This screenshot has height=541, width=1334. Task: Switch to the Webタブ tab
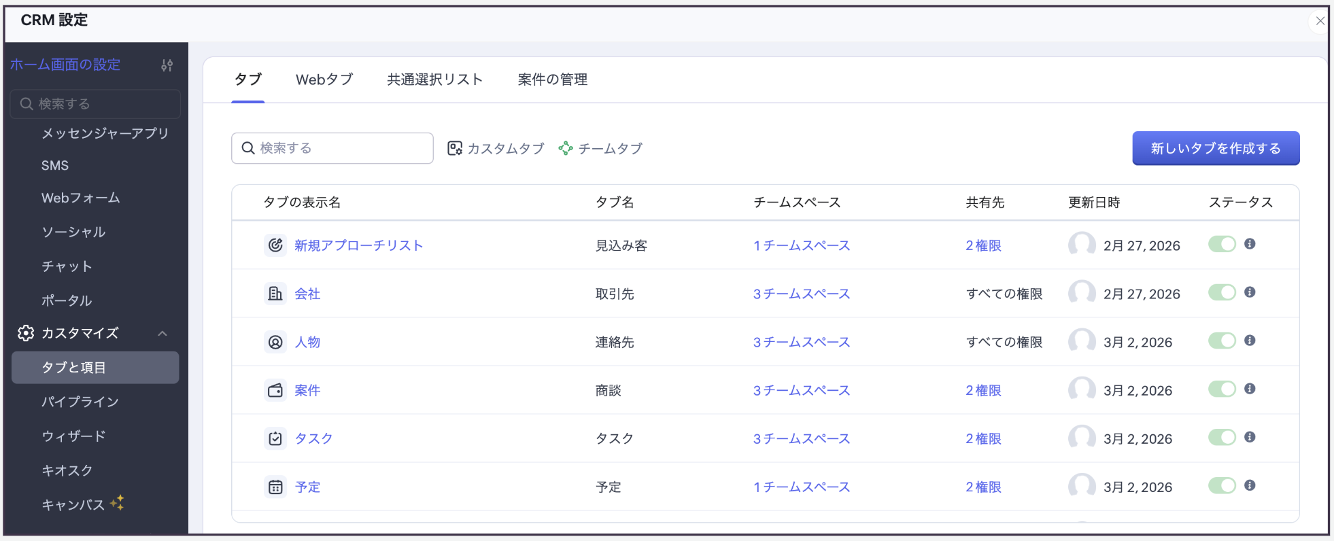click(x=324, y=80)
